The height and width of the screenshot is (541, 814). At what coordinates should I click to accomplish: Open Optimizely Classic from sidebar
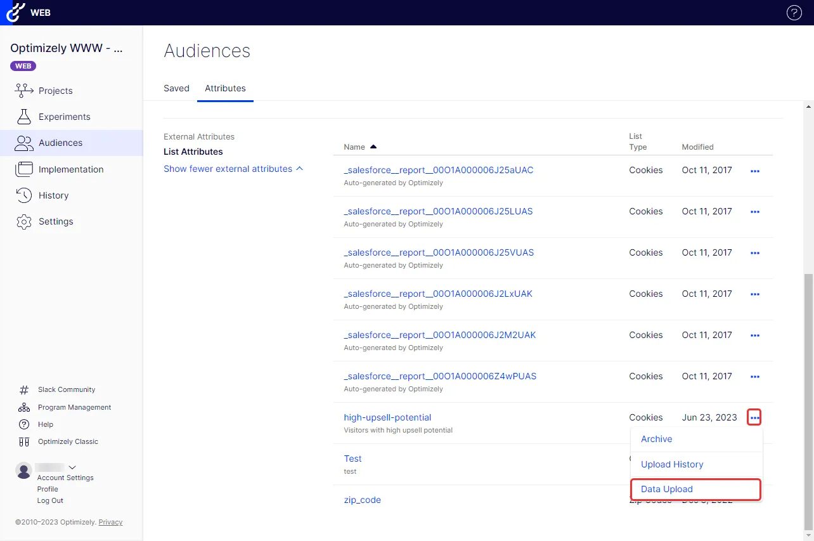click(x=68, y=441)
